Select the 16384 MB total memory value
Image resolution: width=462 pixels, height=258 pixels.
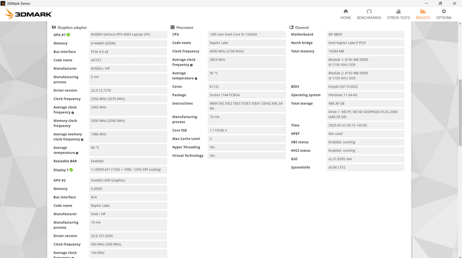[x=365, y=51]
